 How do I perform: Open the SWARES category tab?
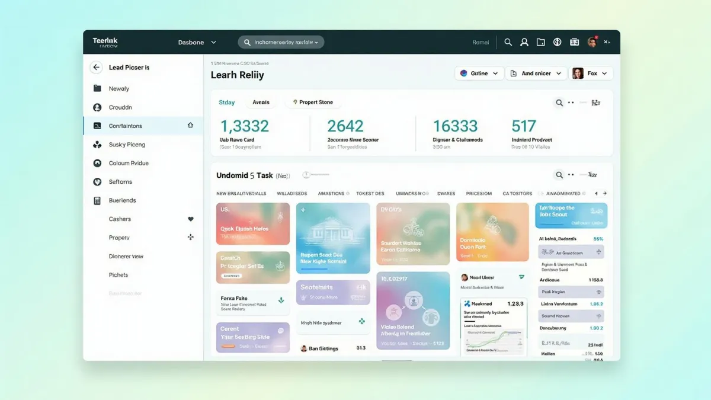click(x=446, y=193)
